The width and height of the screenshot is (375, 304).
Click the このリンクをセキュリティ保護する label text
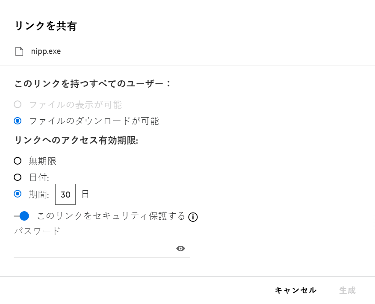click(x=111, y=216)
